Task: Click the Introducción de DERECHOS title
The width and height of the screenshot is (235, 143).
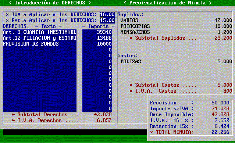Action: click(50, 3)
